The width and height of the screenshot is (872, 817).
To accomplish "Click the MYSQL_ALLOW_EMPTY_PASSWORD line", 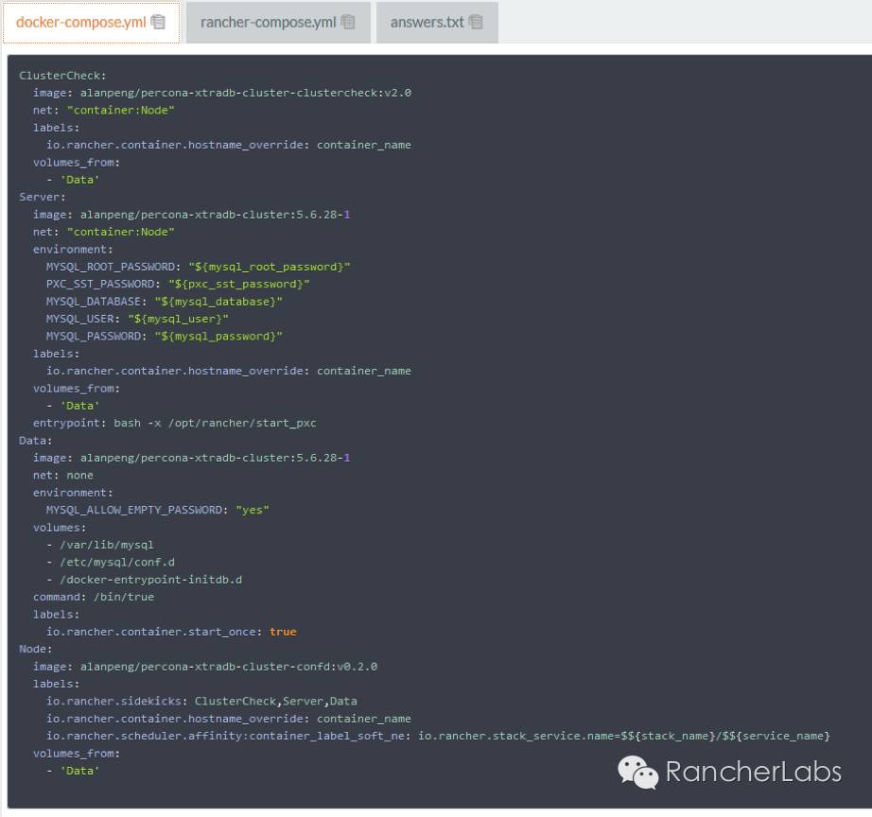I will tap(157, 510).
